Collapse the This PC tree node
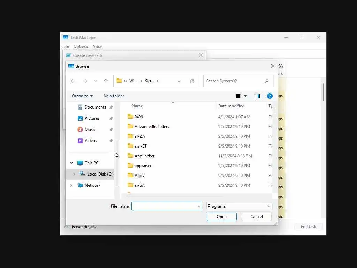Screen dimensions: 357x268 (x=71, y=163)
